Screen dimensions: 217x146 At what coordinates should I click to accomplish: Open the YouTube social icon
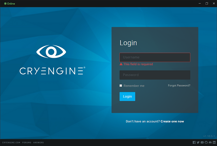click(x=202, y=142)
